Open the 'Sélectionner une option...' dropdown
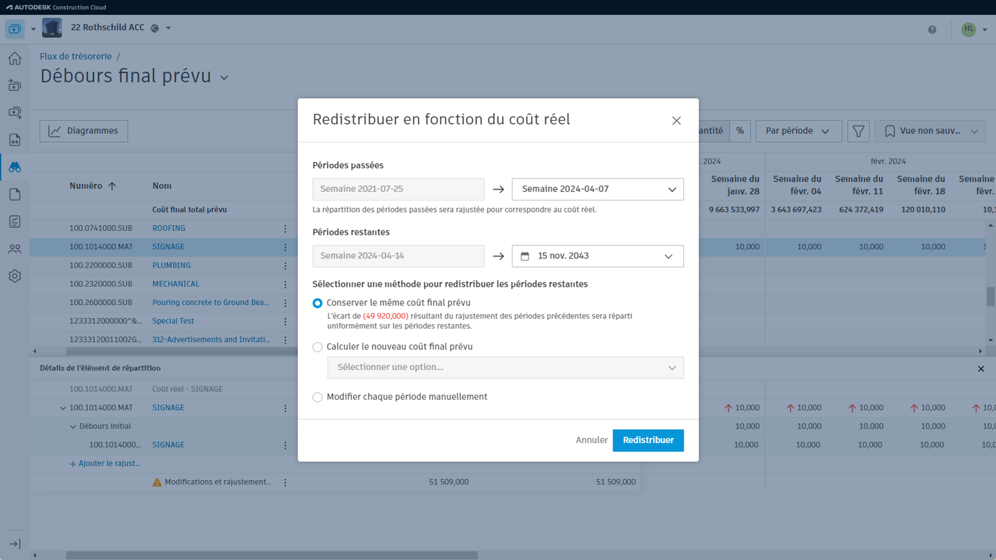The image size is (996, 560). click(505, 367)
